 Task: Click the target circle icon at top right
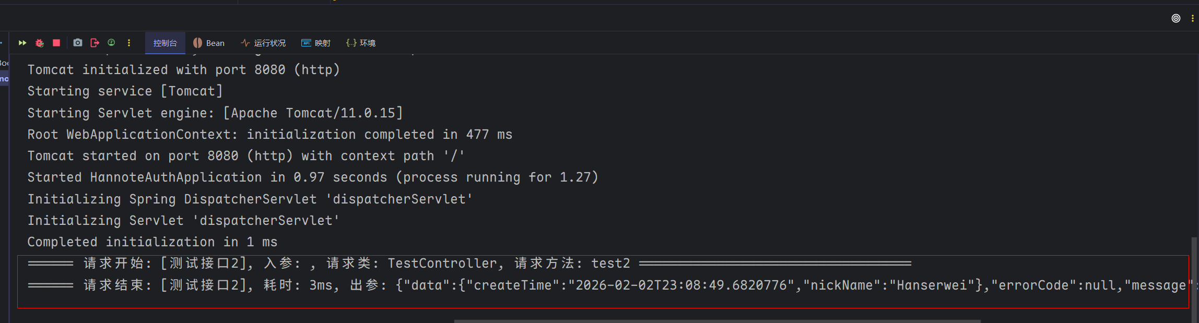pos(1176,18)
